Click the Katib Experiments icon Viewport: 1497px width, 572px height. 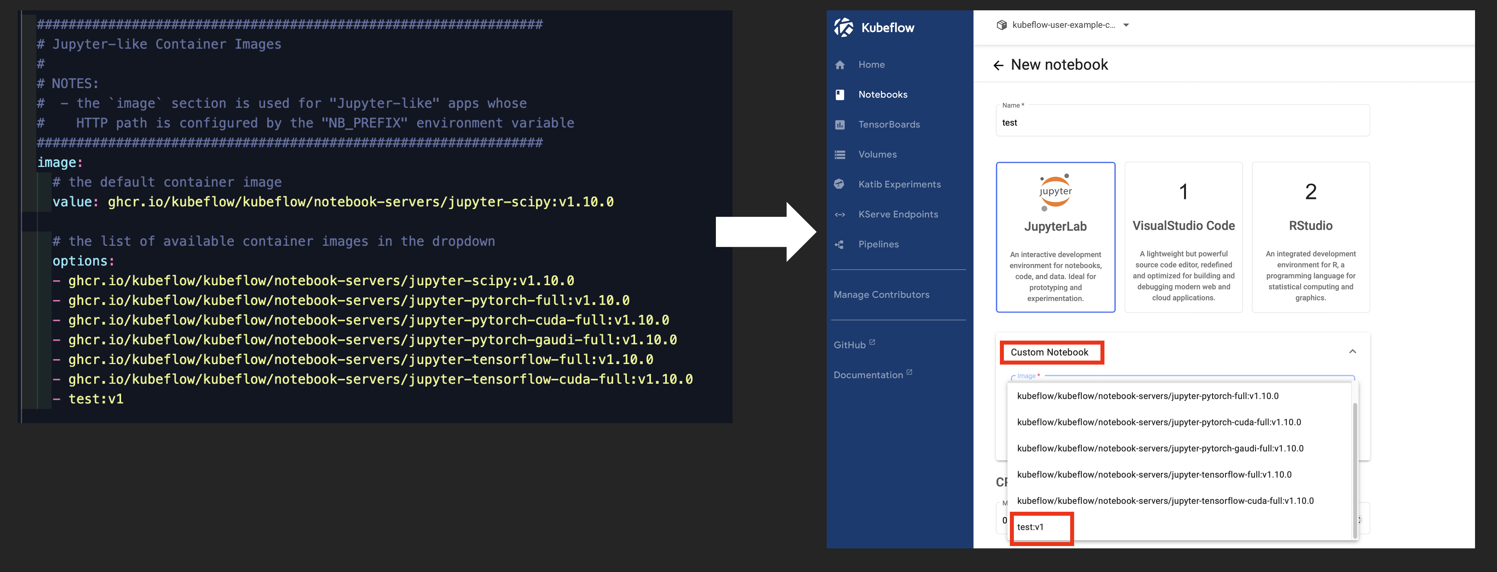(839, 184)
